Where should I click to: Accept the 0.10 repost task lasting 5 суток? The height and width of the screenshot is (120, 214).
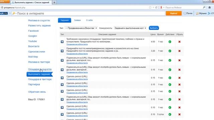point(170,114)
